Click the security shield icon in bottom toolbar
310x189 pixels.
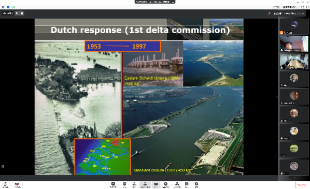point(124,185)
